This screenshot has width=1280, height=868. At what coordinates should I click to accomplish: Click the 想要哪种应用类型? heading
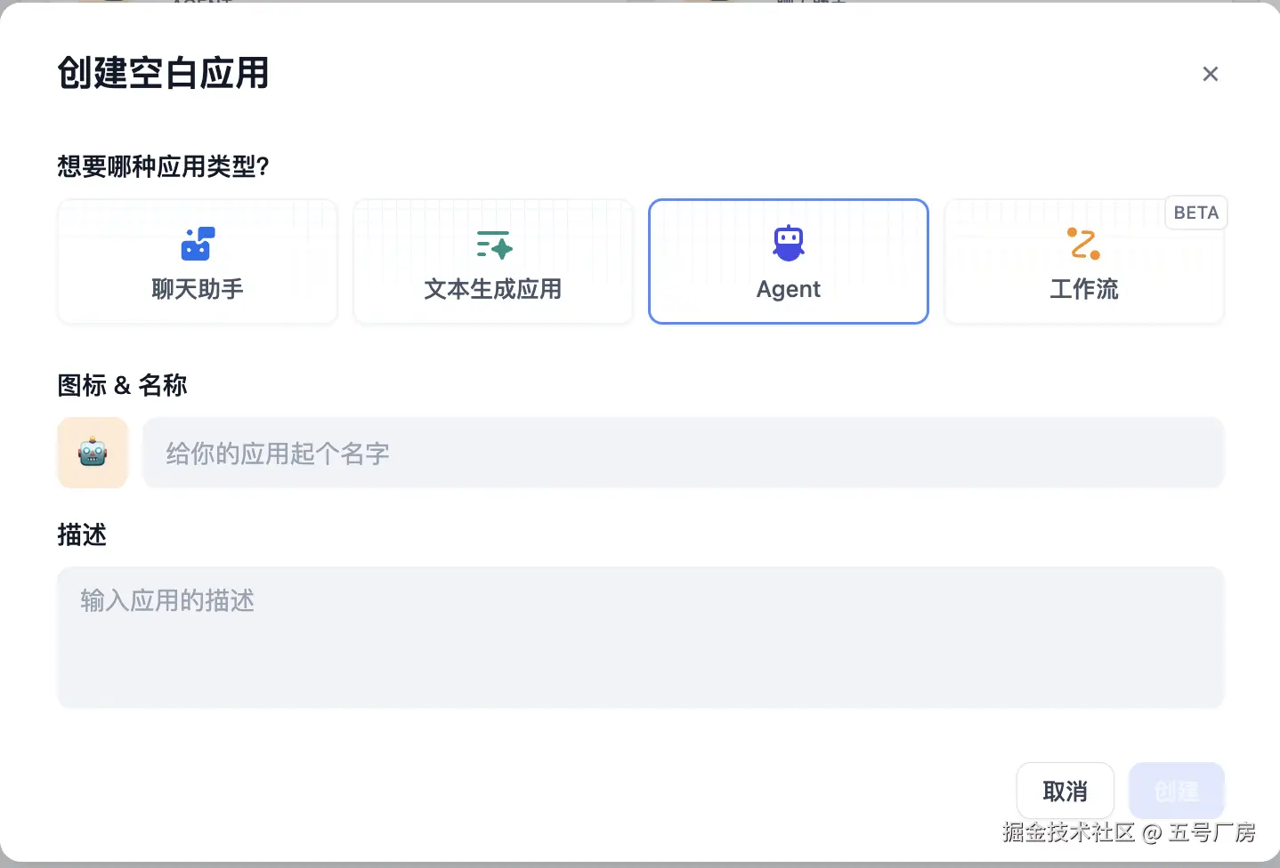[x=163, y=166]
